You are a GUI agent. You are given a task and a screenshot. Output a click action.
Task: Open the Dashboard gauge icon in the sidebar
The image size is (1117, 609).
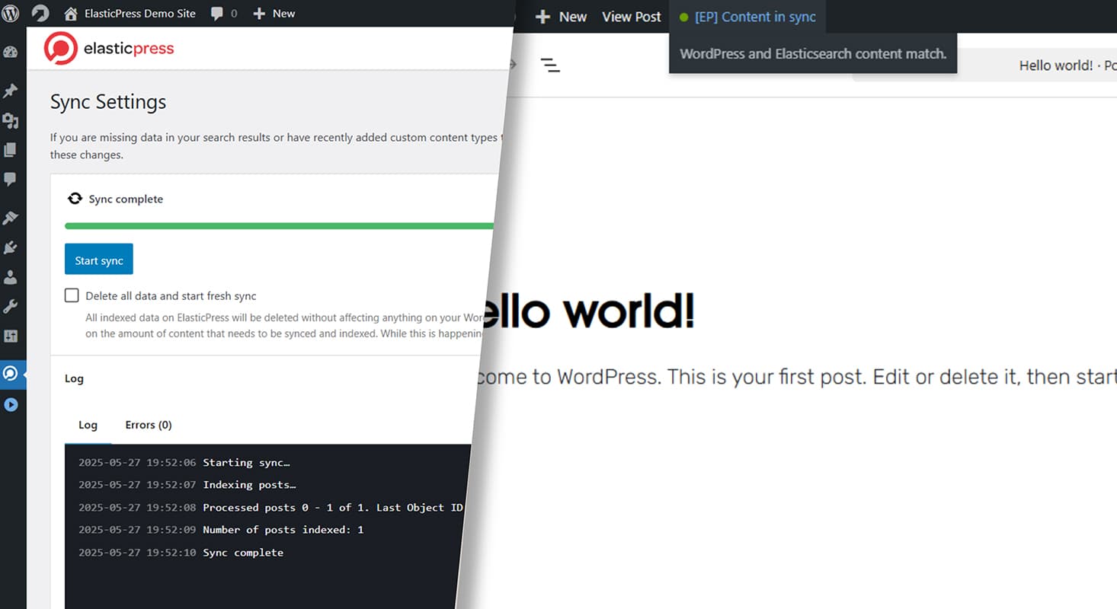pyautogui.click(x=11, y=53)
